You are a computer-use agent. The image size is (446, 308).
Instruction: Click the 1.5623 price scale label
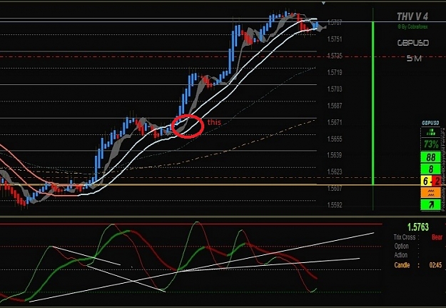tap(335, 172)
